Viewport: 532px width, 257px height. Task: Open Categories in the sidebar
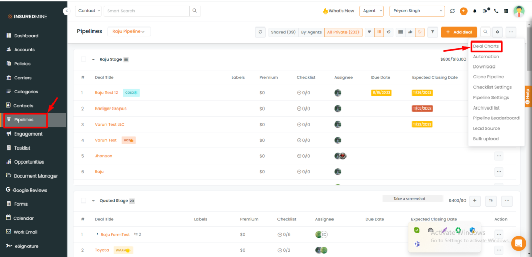22,91
